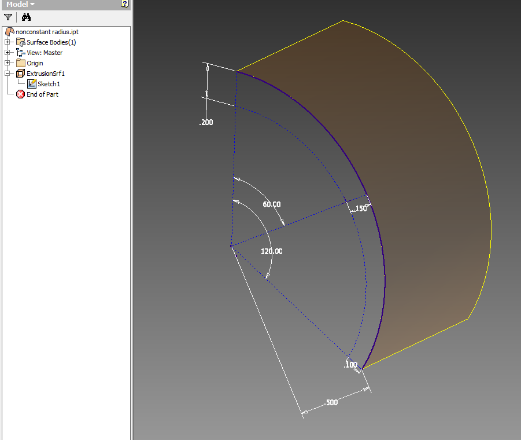Click the End of Part marker icon
The image size is (521, 440).
(19, 94)
